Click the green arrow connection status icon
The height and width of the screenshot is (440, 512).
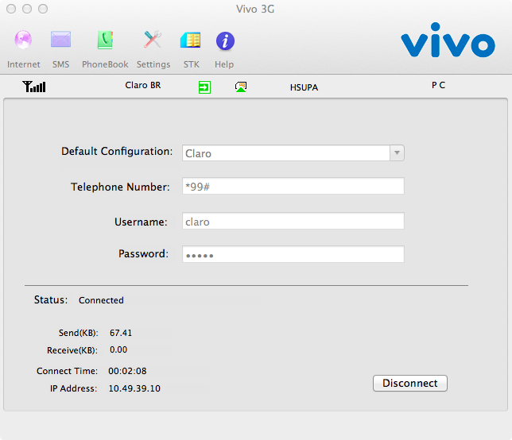(x=204, y=87)
